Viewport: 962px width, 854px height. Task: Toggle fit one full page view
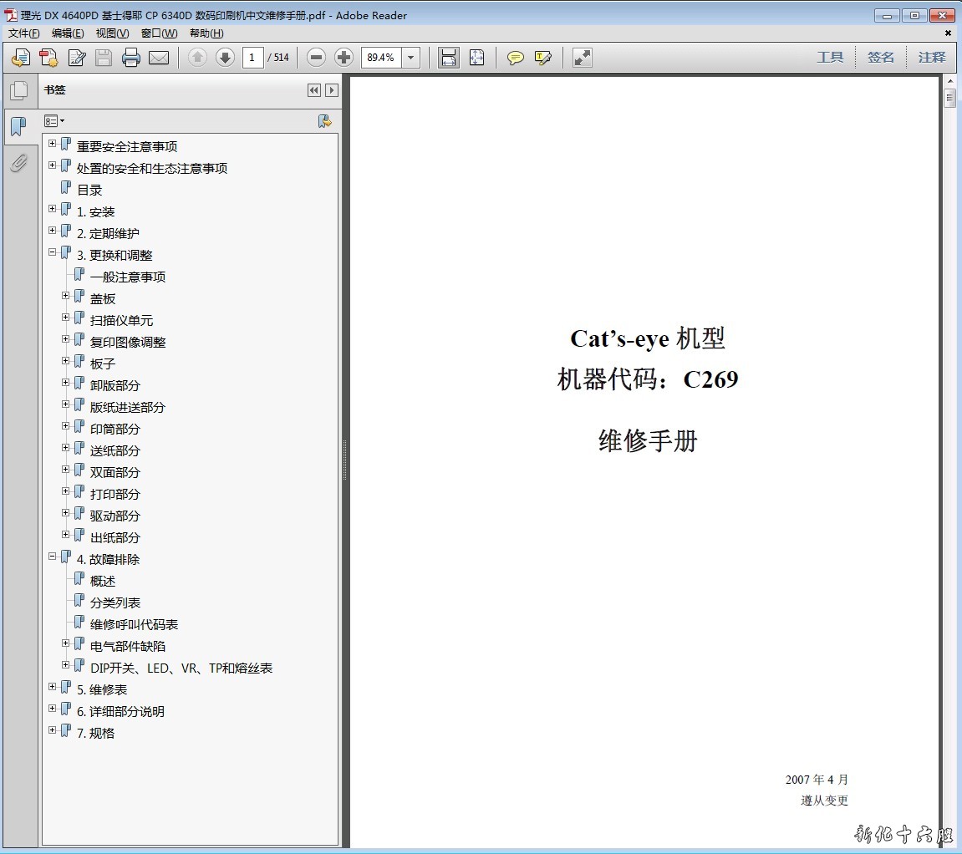[x=476, y=58]
